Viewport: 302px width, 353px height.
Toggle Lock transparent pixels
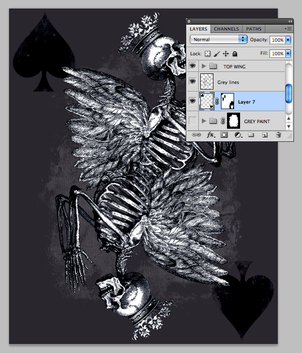[207, 54]
